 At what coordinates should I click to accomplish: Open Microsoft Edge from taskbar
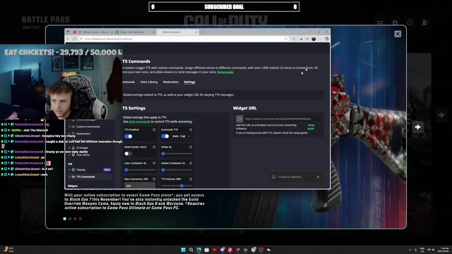pyautogui.click(x=199, y=250)
